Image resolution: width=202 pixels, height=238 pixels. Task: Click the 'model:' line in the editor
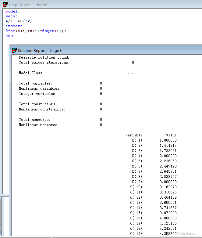(x=12, y=11)
